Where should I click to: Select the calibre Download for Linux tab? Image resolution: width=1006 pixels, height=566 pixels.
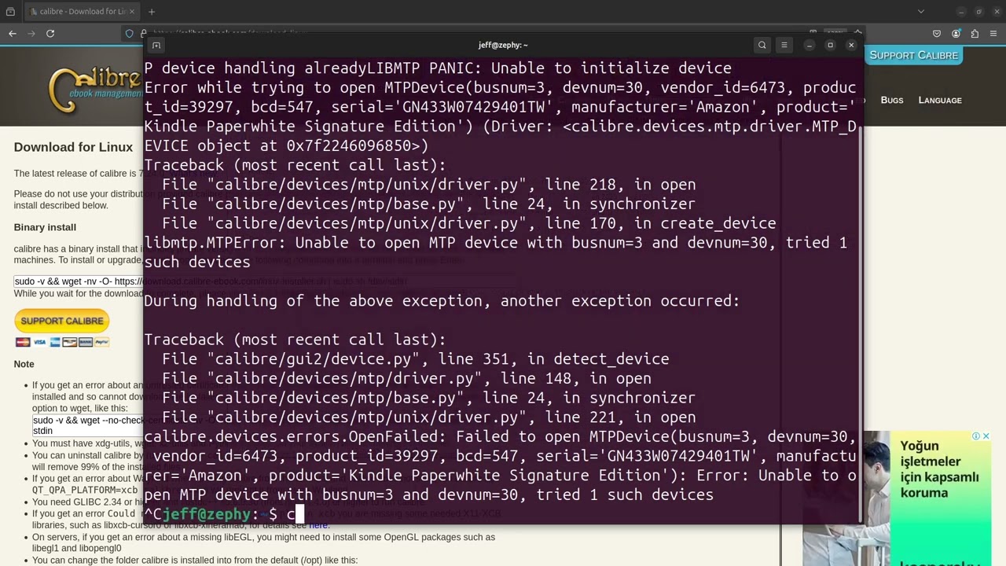82,12
